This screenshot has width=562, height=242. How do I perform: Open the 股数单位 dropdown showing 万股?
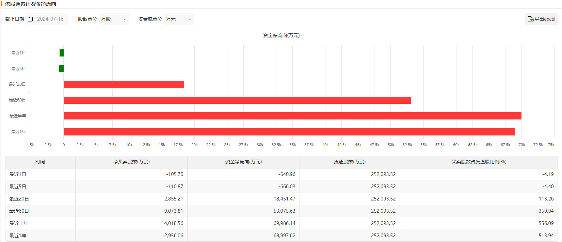[x=114, y=19]
